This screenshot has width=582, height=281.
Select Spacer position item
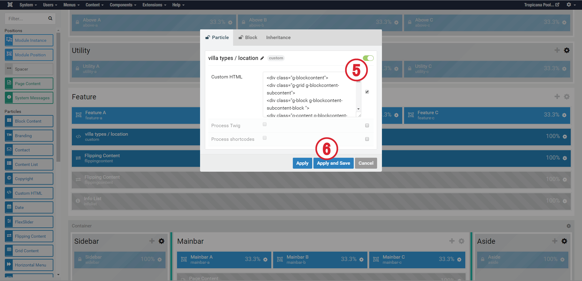[29, 69]
